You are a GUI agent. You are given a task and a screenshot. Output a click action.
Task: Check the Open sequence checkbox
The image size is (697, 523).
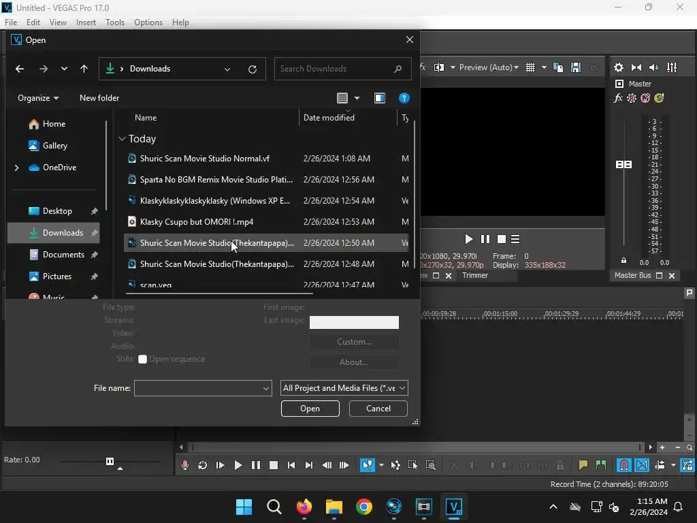142,360
